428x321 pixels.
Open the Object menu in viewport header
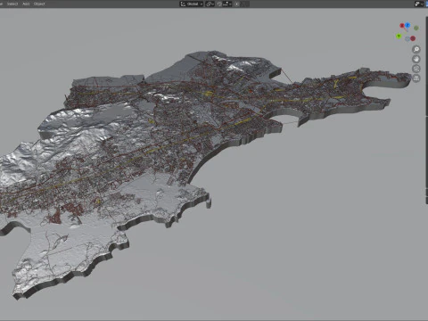tap(39, 4)
